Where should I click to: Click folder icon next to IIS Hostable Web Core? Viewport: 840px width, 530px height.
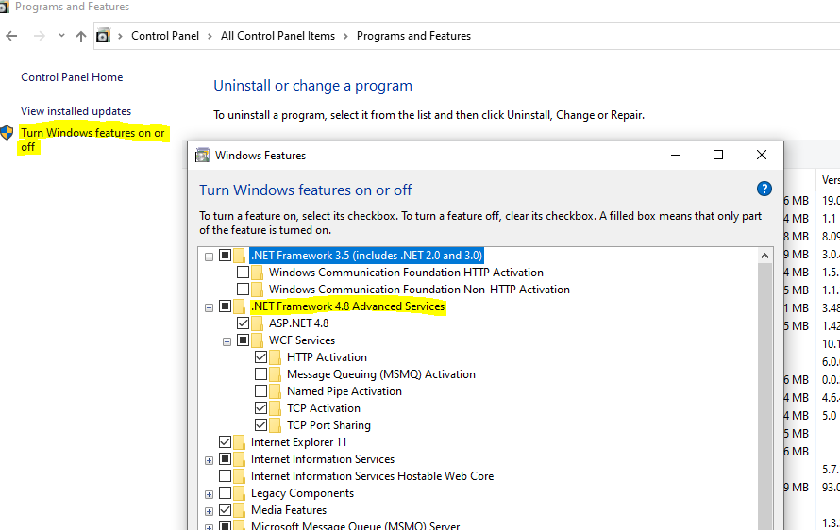click(x=240, y=476)
